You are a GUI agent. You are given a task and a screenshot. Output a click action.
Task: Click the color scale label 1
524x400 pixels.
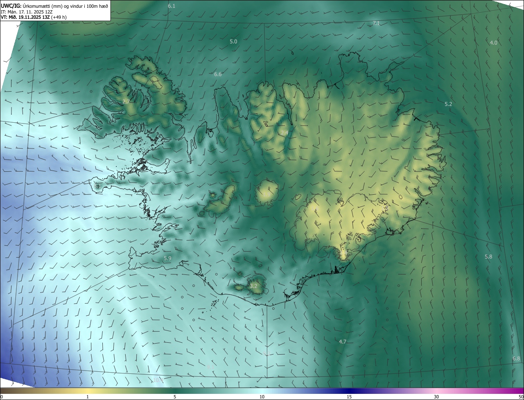point(88,397)
